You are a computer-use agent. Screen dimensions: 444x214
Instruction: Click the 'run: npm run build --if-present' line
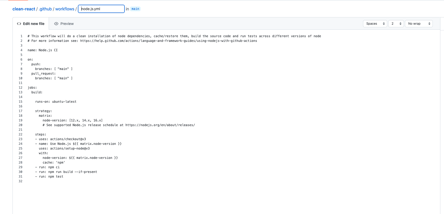(x=66, y=172)
